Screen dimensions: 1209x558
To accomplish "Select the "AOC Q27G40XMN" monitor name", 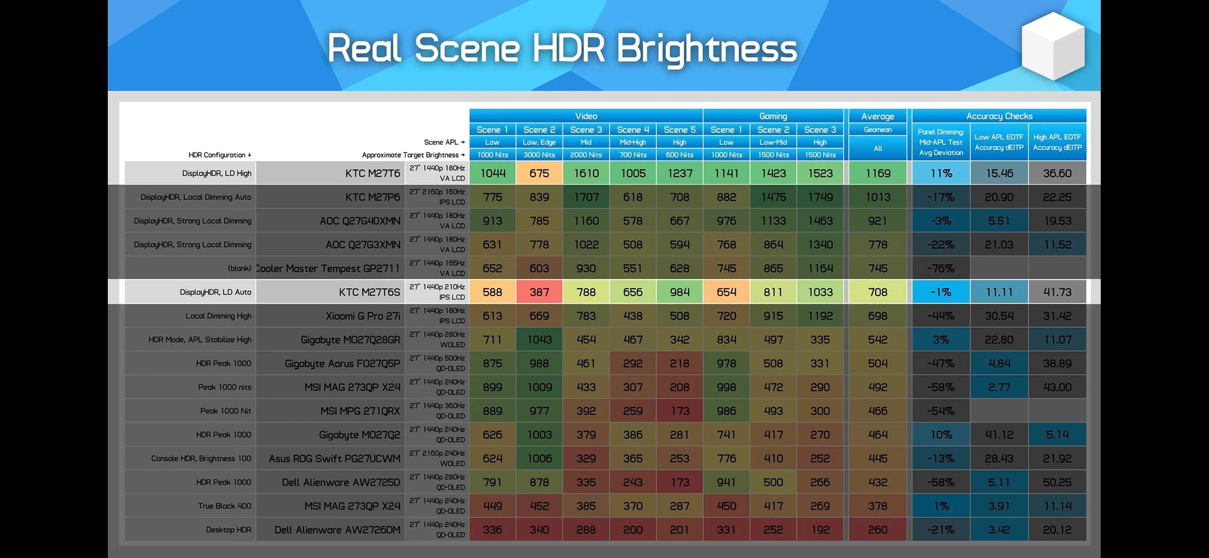I will (360, 221).
